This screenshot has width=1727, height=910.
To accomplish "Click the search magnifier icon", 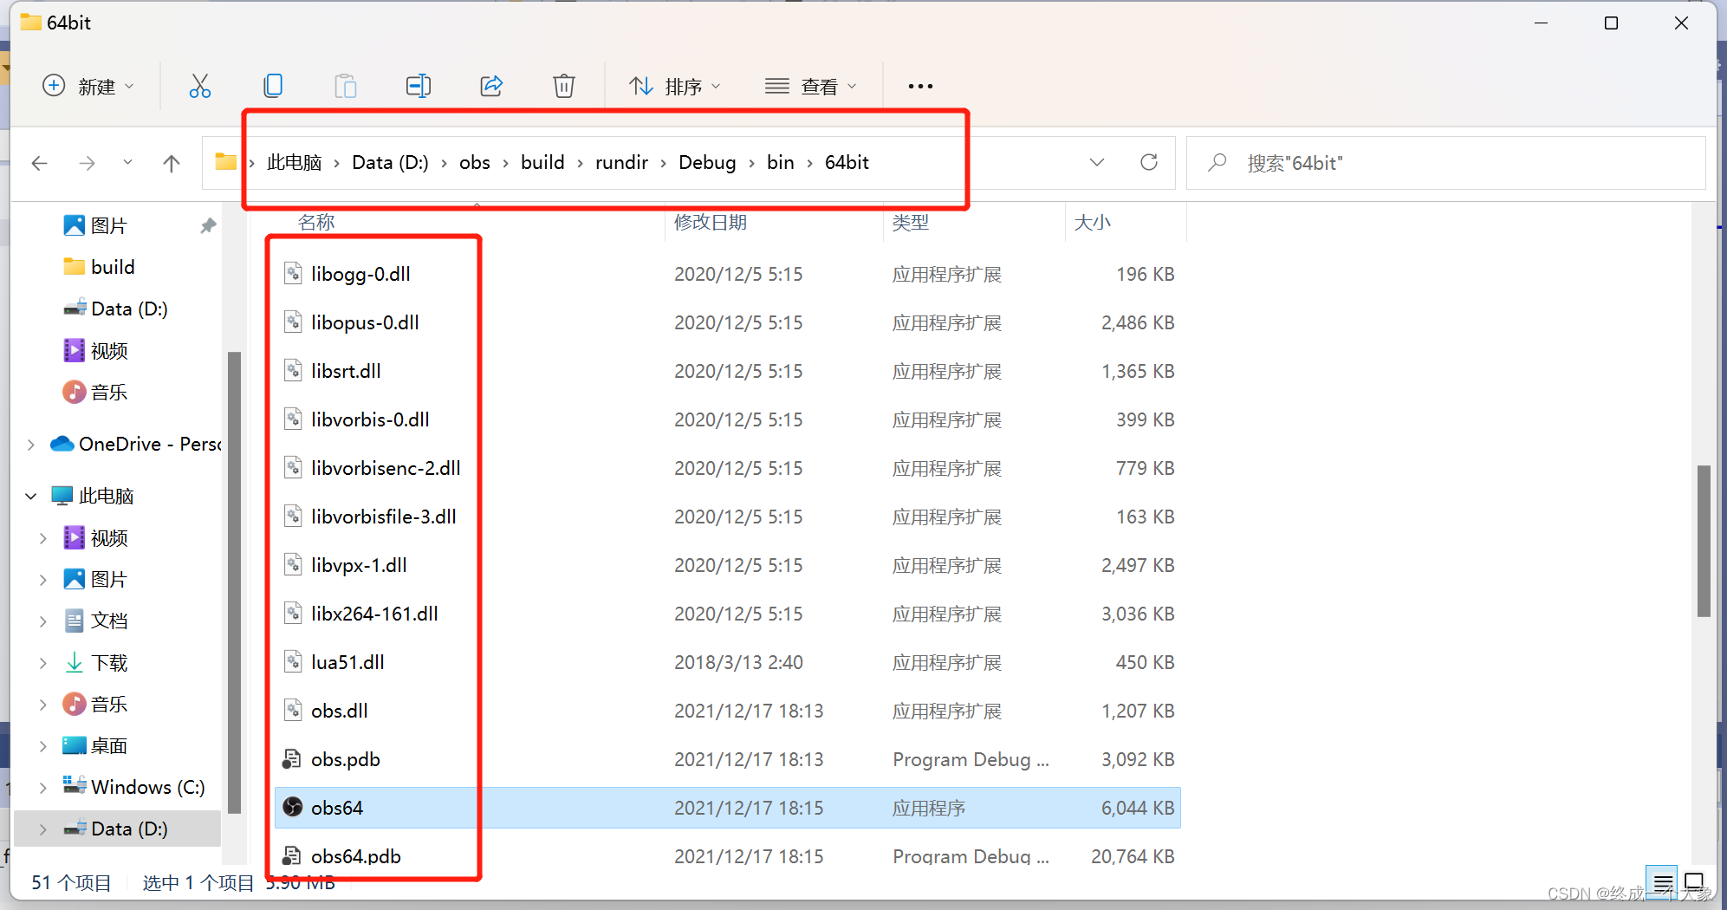I will point(1217,162).
